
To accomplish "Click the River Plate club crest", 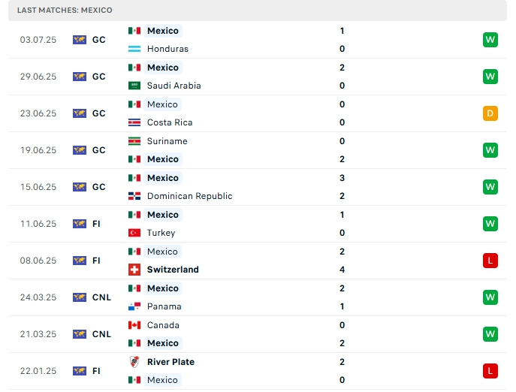I will tap(134, 362).
